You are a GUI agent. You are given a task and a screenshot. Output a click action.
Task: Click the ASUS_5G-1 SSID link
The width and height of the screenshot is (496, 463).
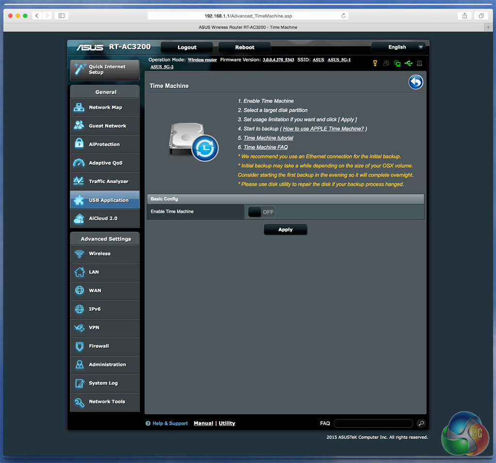(x=339, y=60)
